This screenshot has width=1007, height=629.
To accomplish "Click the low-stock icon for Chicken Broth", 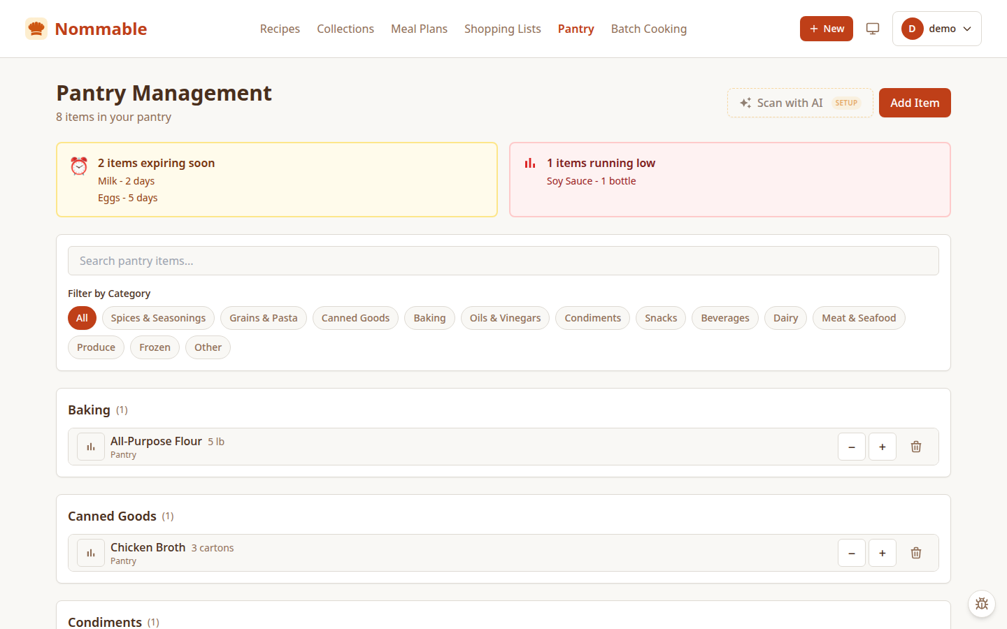I will 91,553.
